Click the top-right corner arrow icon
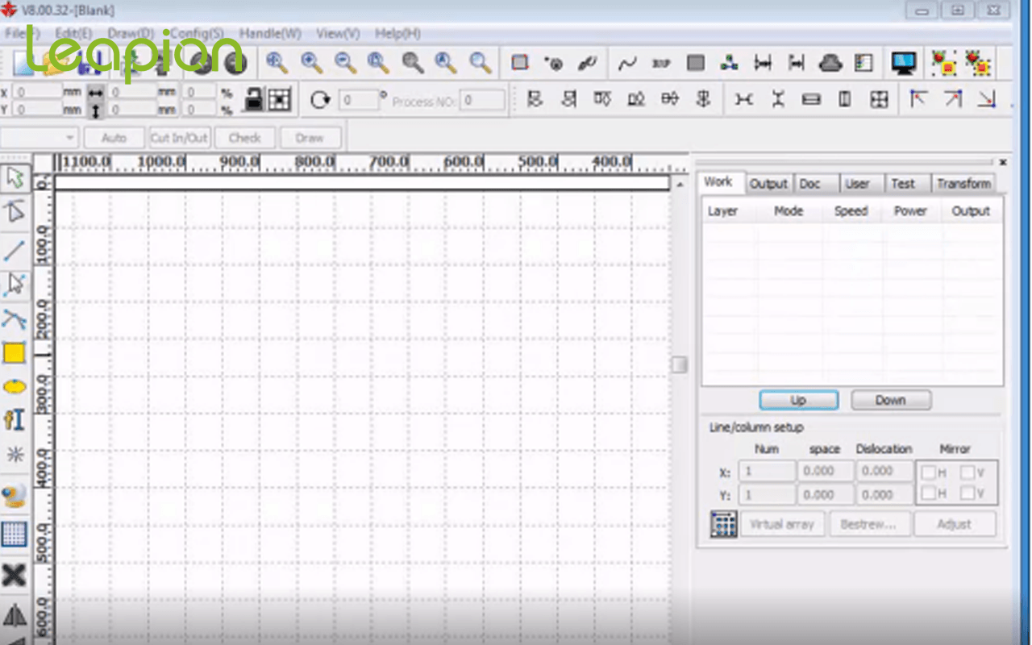Image resolution: width=1032 pixels, height=645 pixels. click(952, 100)
